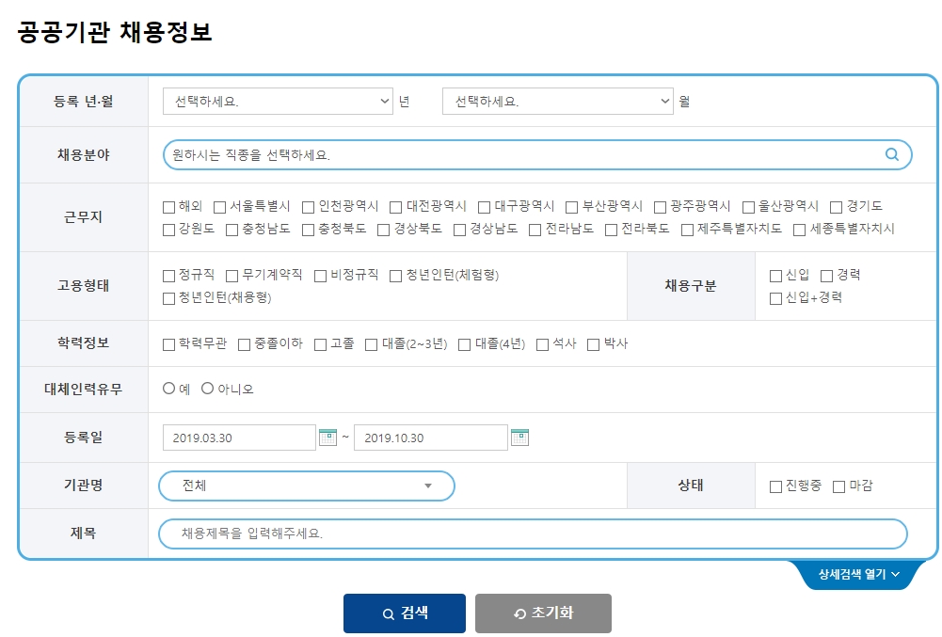Image resolution: width=942 pixels, height=637 pixels.
Task: Check the 경기도 checkbox
Action: tap(837, 207)
